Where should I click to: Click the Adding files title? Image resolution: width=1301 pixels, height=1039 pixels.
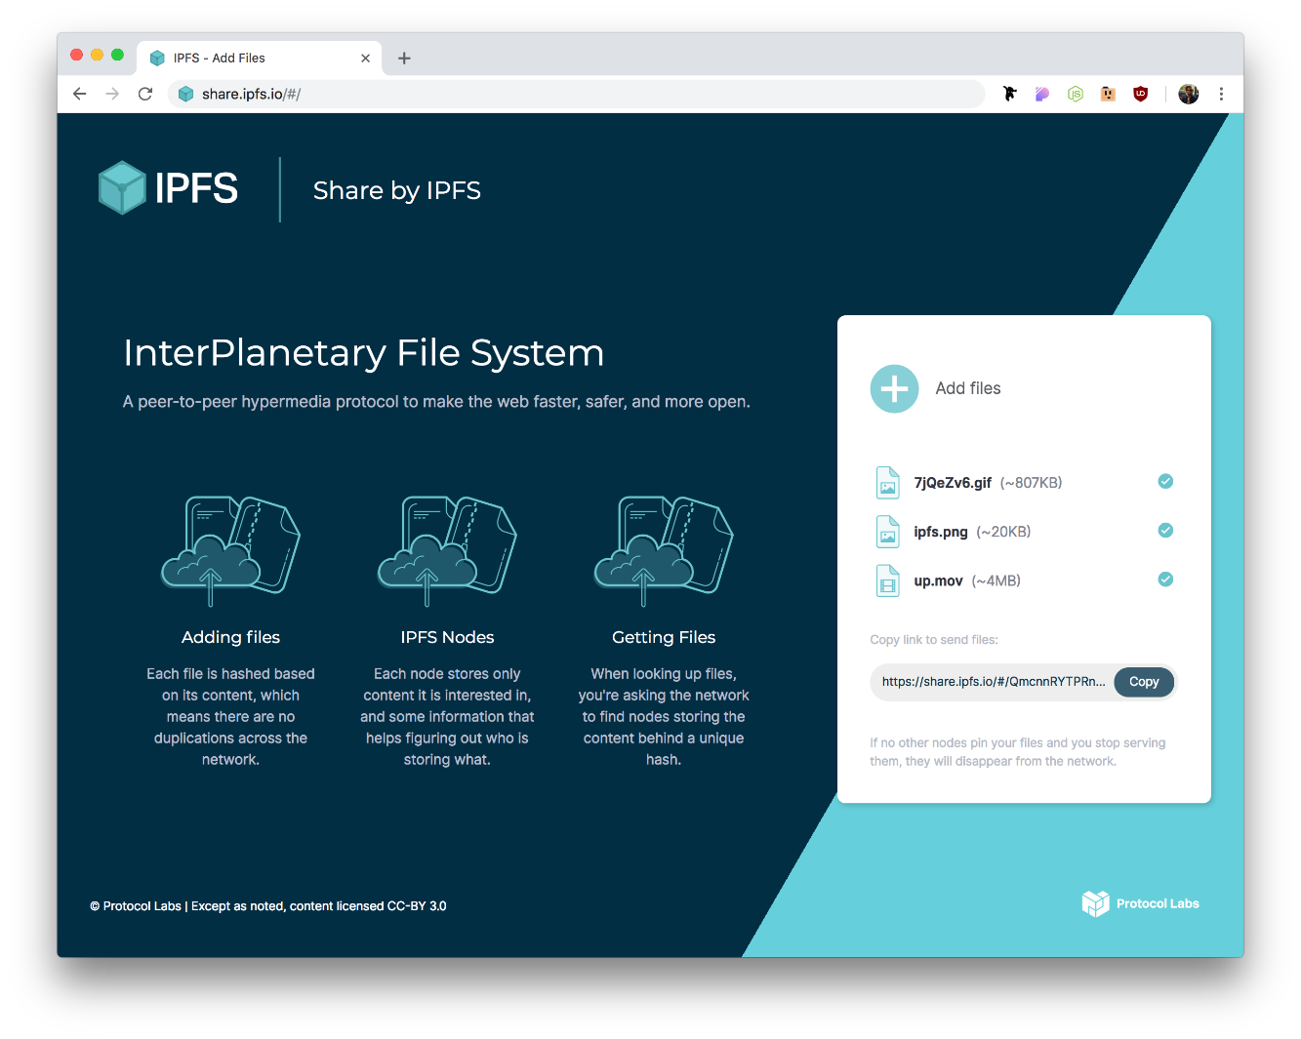[230, 637]
